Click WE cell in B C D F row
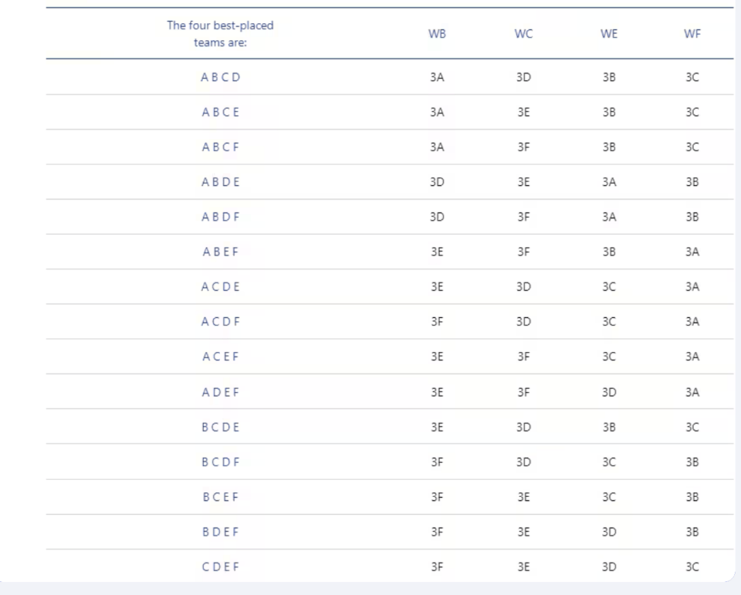 [x=609, y=462]
